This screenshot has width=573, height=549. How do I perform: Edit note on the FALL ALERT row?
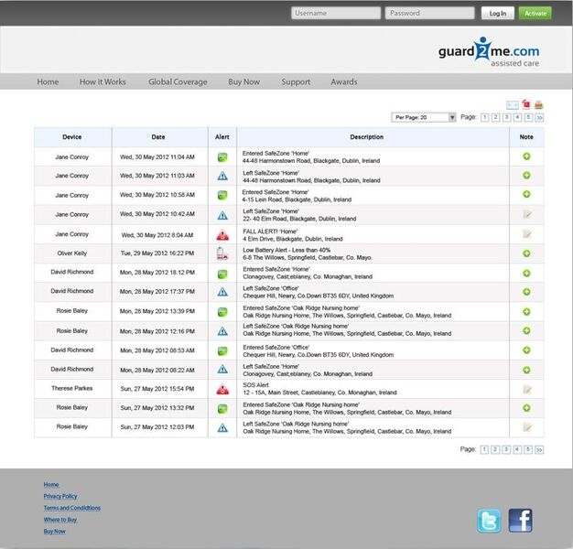pos(526,233)
